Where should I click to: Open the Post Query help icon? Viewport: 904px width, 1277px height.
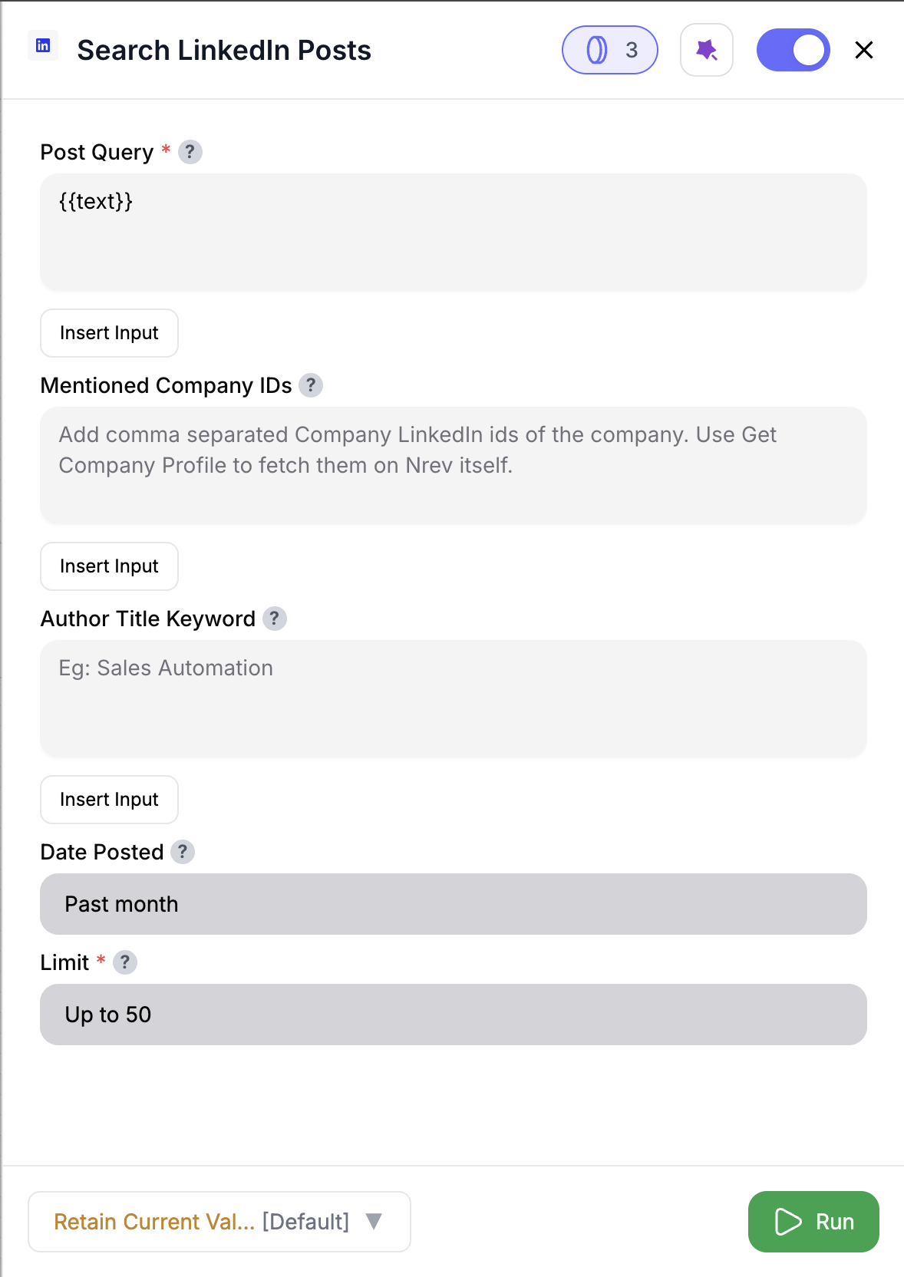(x=190, y=153)
